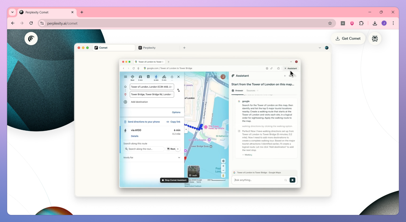This screenshot has width=406, height=222.
Task: Open the Chrome profile avatar J
Action: (384, 23)
